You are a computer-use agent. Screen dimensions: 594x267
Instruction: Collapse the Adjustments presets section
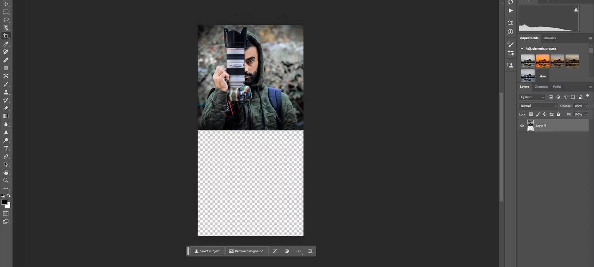tap(522, 48)
